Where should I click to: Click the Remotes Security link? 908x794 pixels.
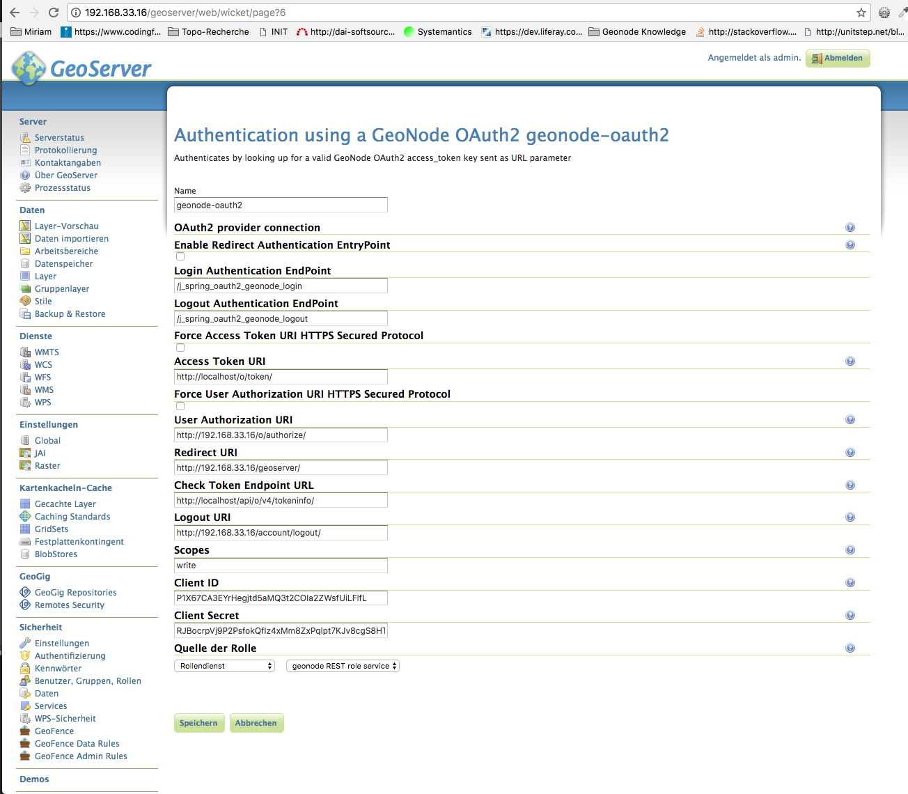pyautogui.click(x=70, y=605)
